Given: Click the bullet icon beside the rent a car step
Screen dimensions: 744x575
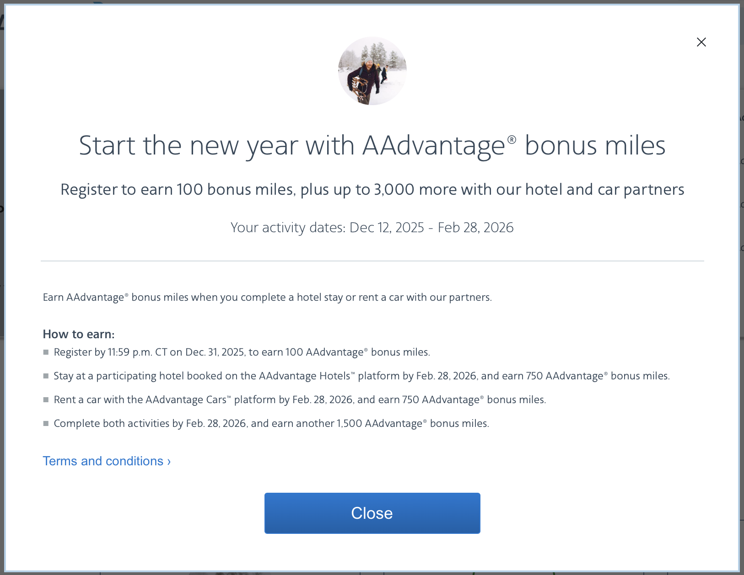Looking at the screenshot, I should 46,399.
